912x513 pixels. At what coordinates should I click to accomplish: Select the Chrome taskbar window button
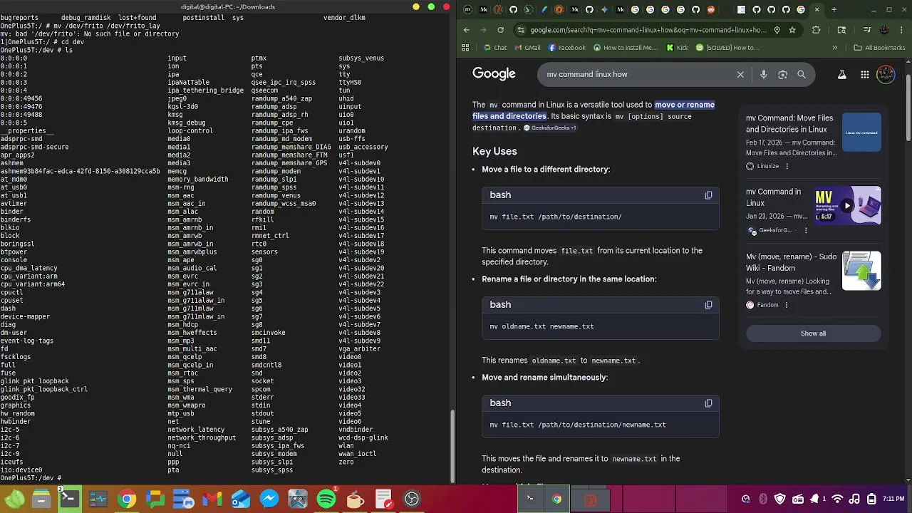(556, 499)
